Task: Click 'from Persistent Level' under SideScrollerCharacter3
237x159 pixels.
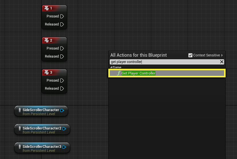Action: 39,151
